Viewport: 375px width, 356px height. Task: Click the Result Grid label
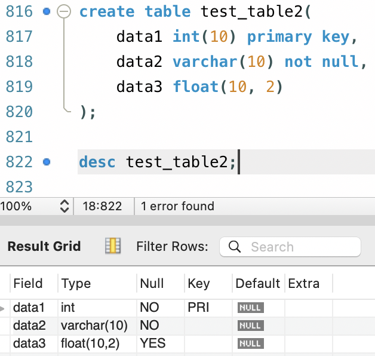pyautogui.click(x=44, y=247)
